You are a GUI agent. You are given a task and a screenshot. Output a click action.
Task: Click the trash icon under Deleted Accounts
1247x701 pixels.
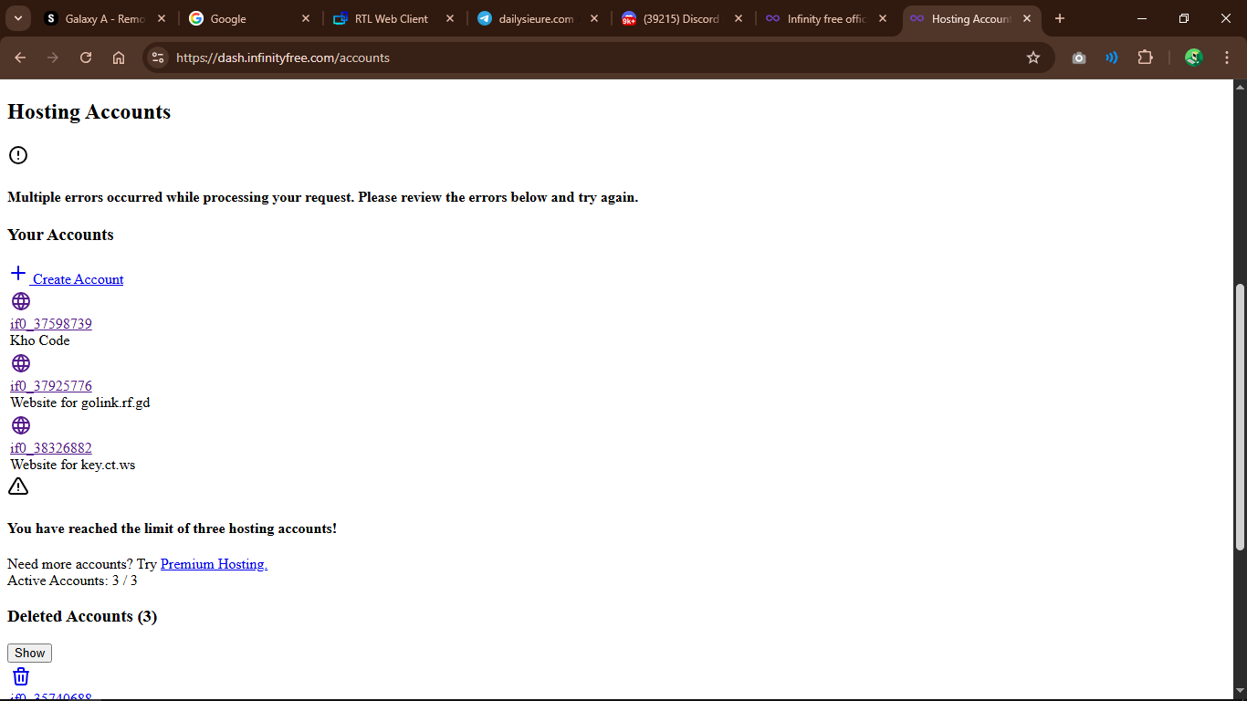pyautogui.click(x=21, y=676)
